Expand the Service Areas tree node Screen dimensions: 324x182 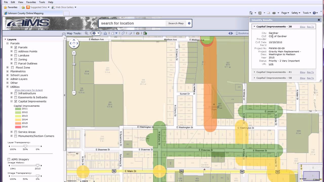(x=11, y=132)
